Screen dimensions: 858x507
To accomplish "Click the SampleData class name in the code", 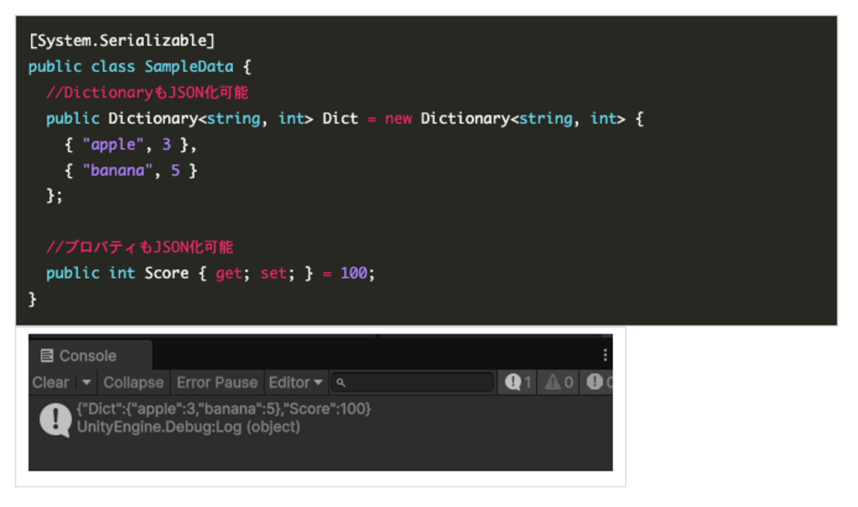I will 189,67.
